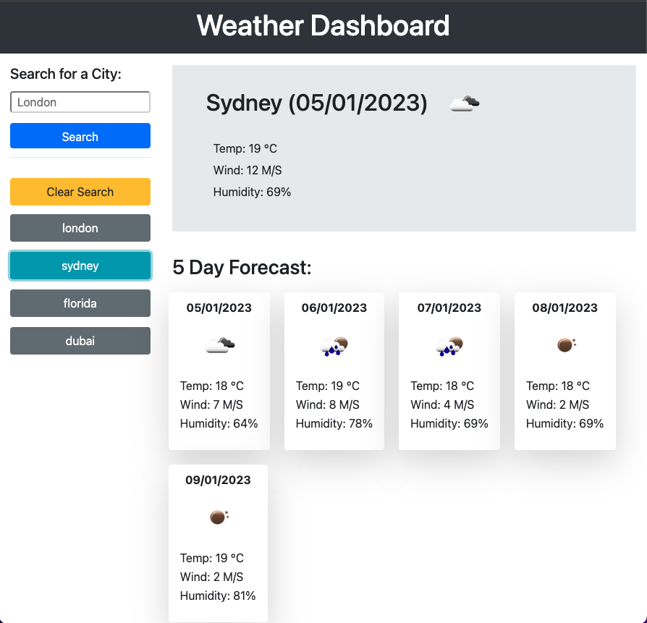Click the rain icon on the 06/01/2023 forecast
Viewport: 647px width, 623px height.
tap(334, 345)
